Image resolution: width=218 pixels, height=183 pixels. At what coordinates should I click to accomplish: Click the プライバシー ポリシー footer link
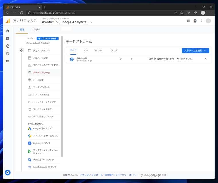point(126,175)
